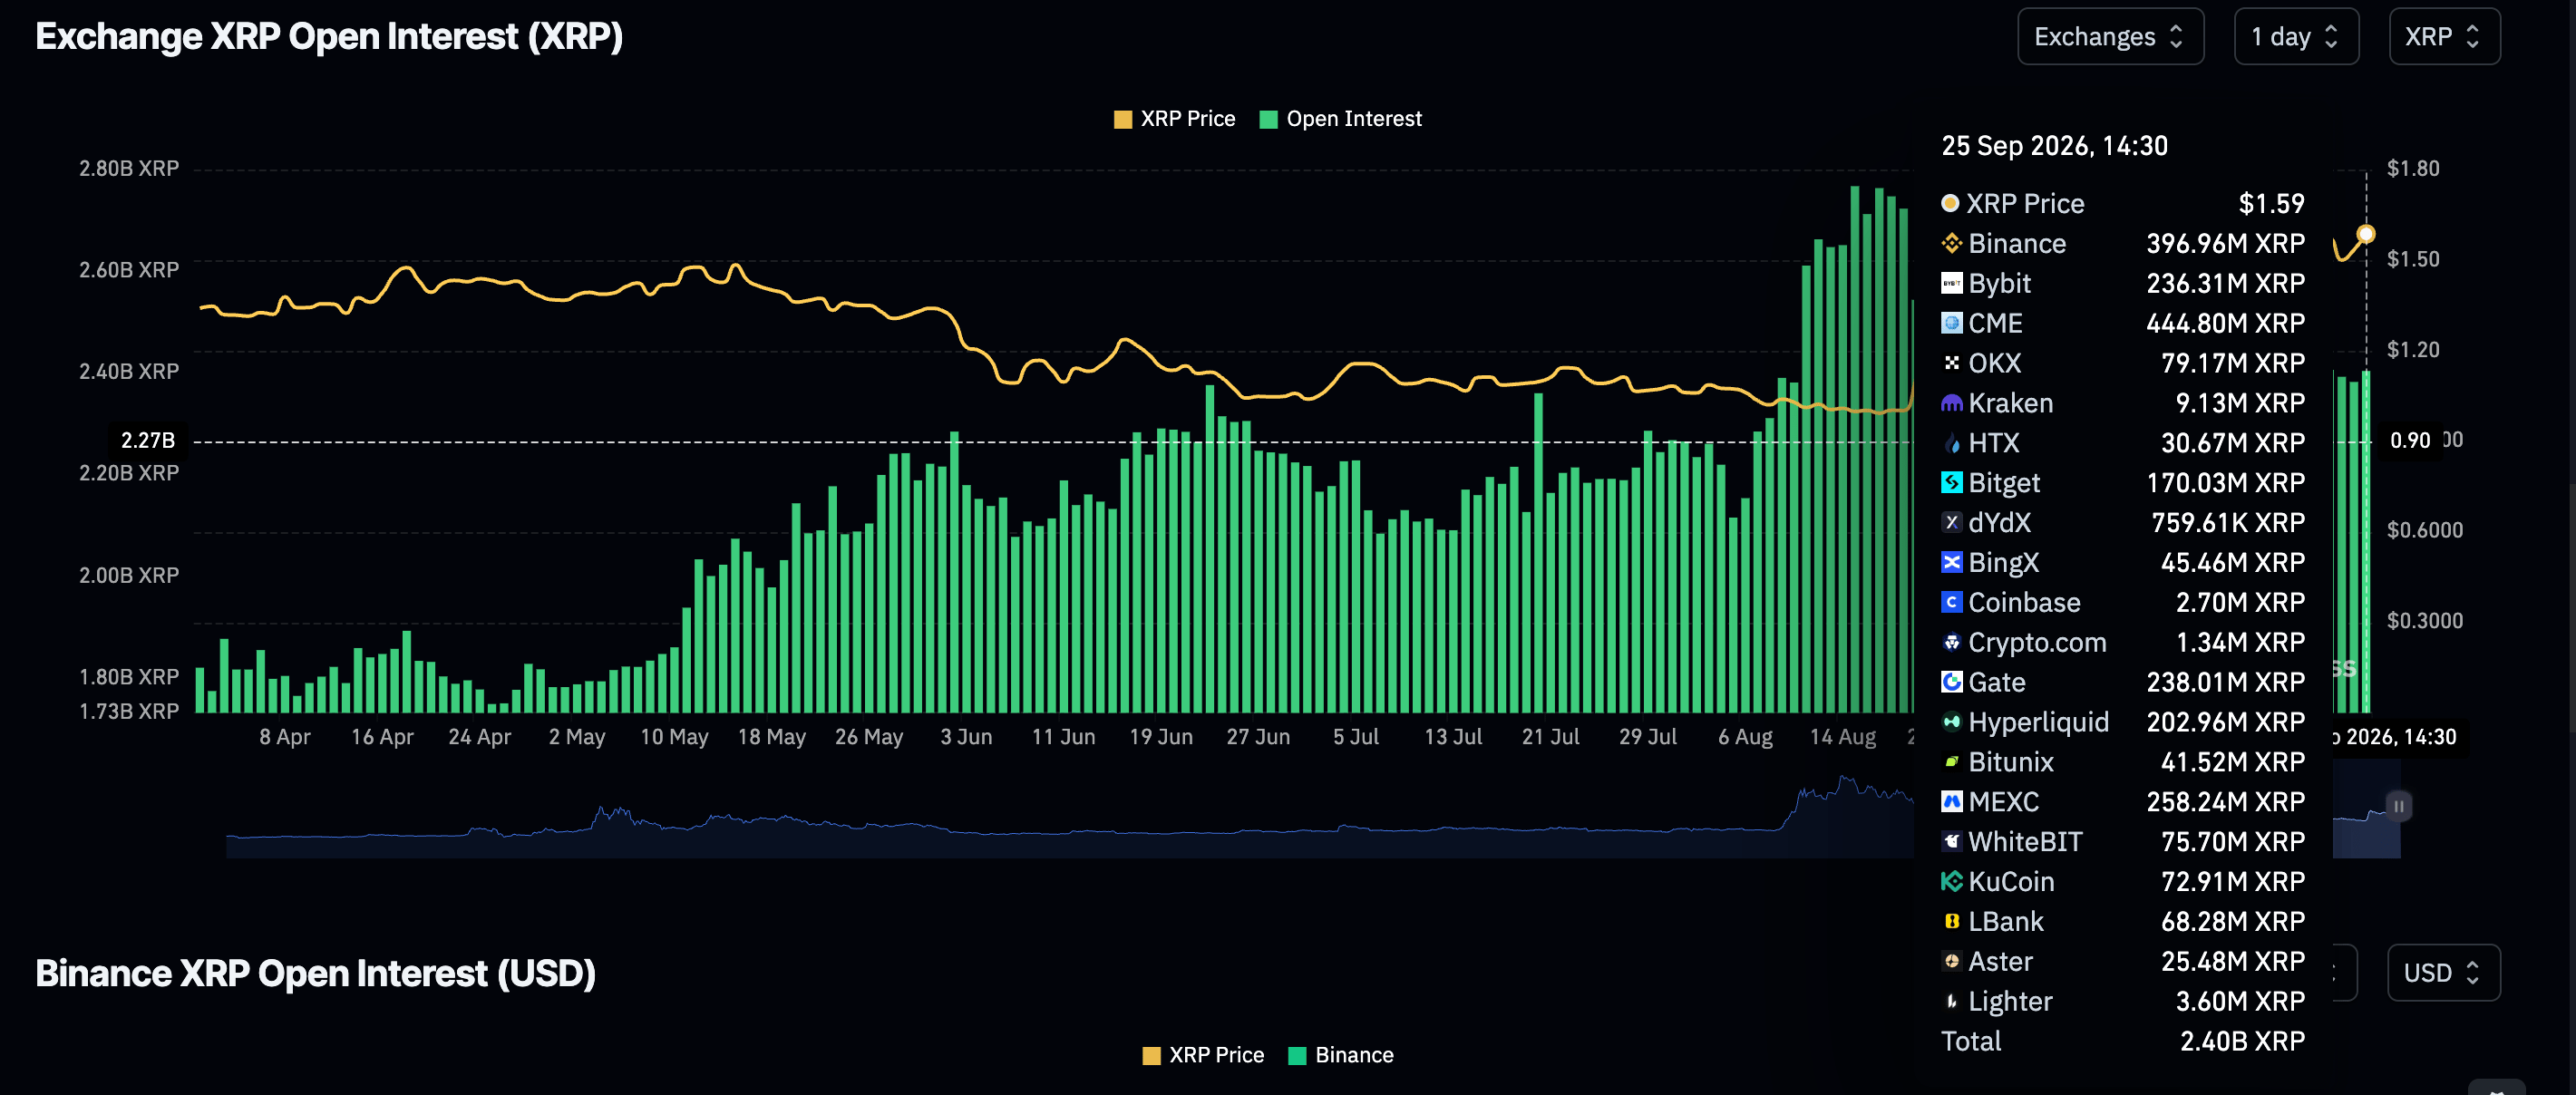Click the 170.03M XRP Bitget value

pyautogui.click(x=2225, y=483)
